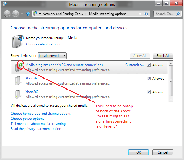Uncheck Allowed for media programs on this PC
The width and height of the screenshot is (184, 160).
[149, 65]
